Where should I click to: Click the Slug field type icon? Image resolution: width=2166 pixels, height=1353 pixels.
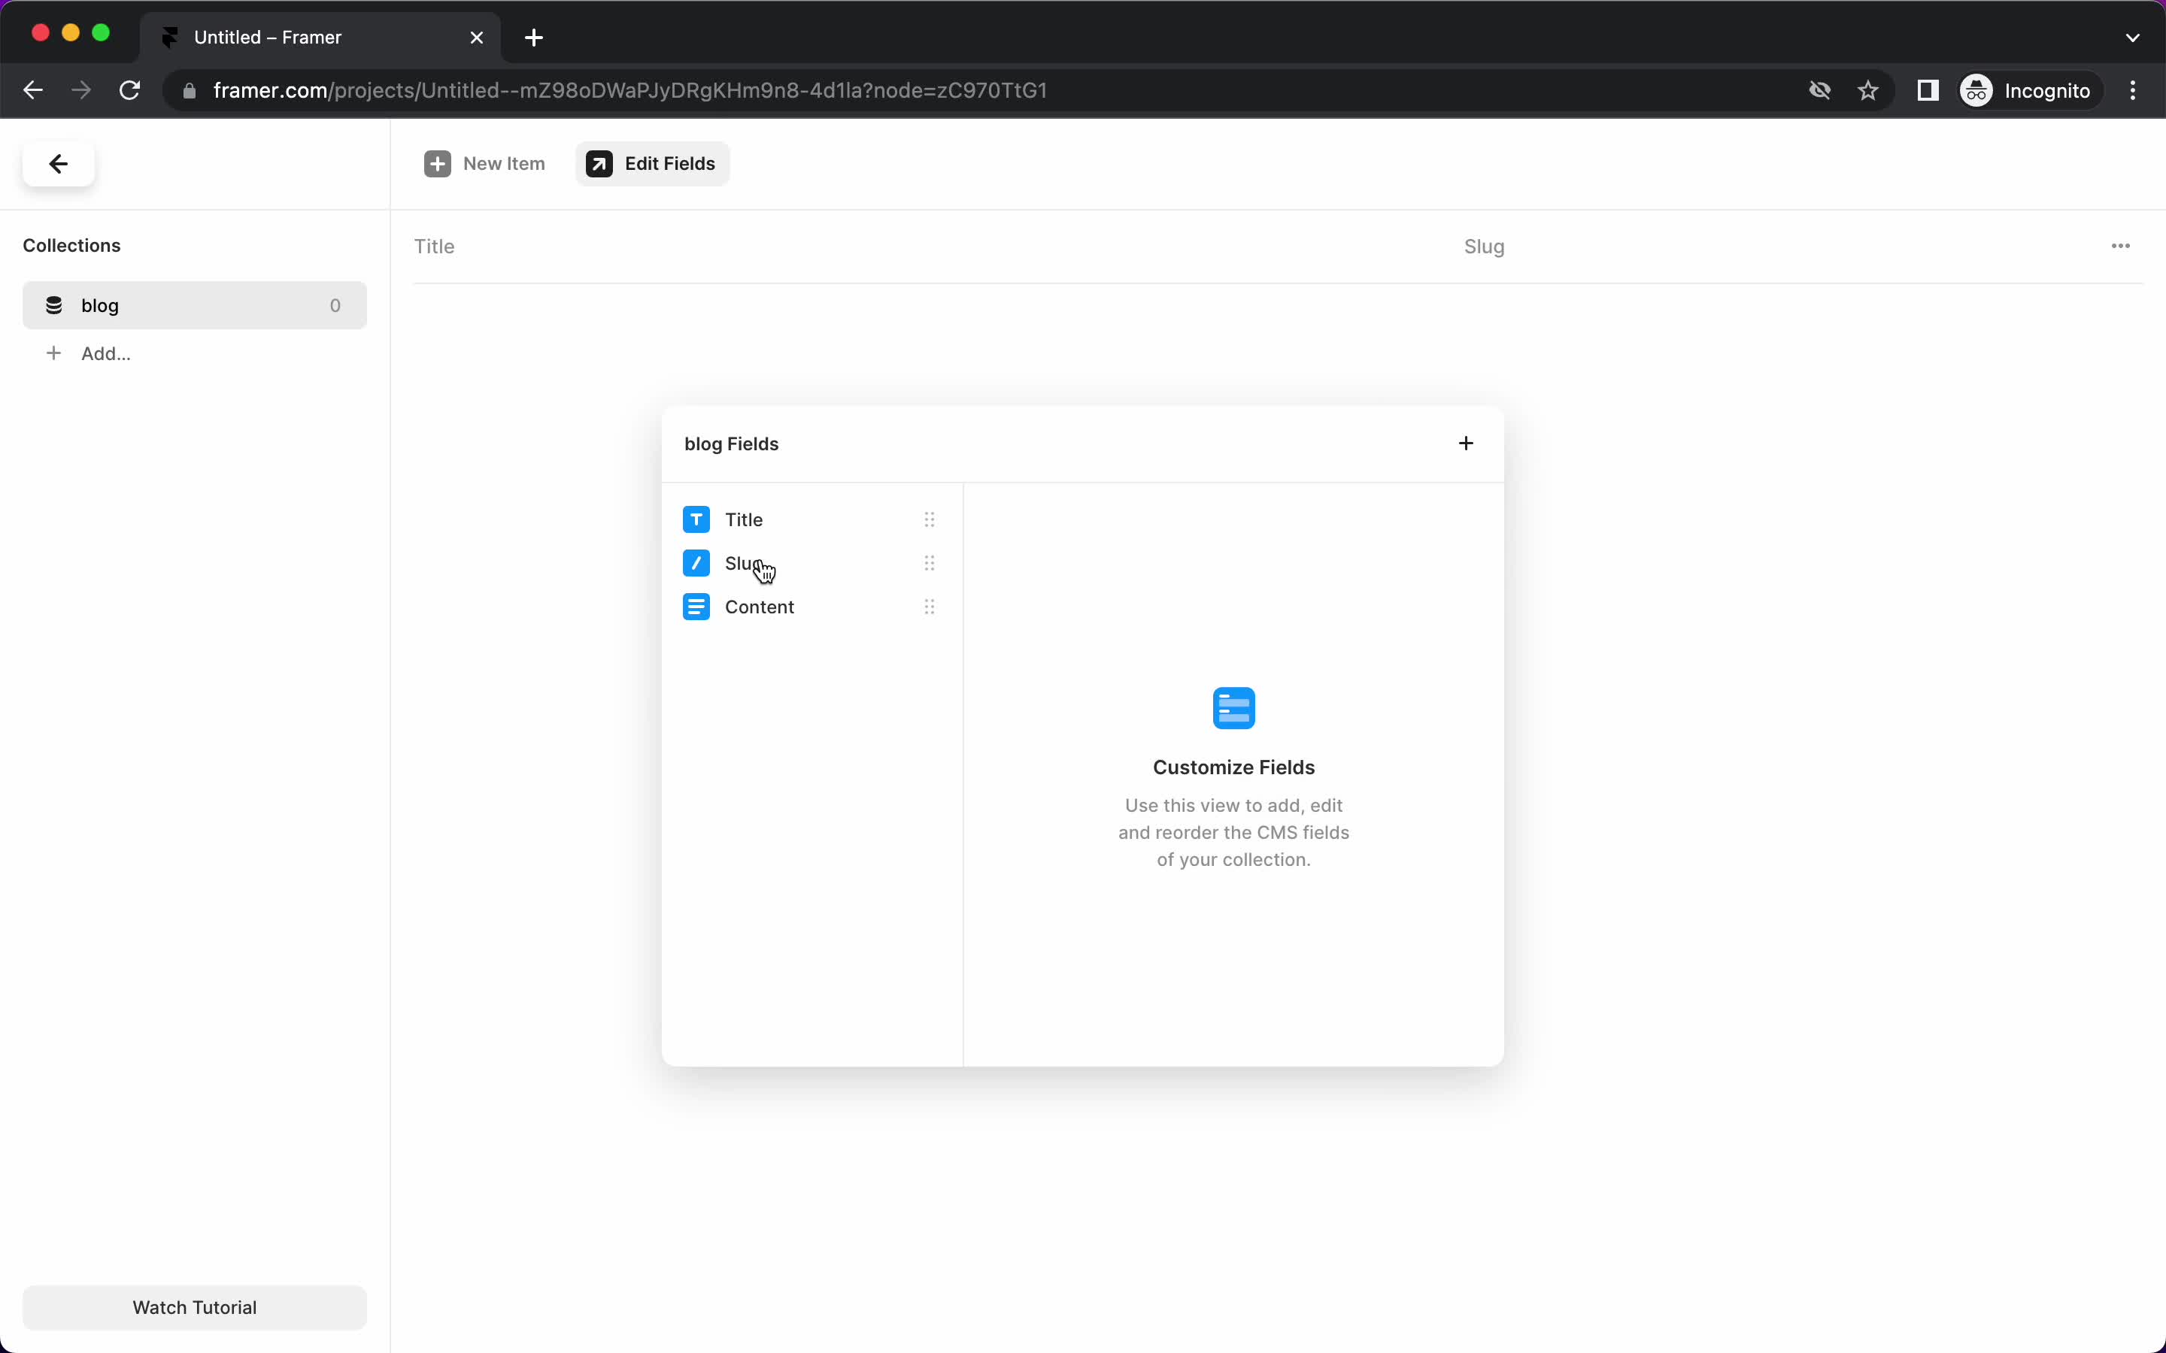tap(696, 563)
